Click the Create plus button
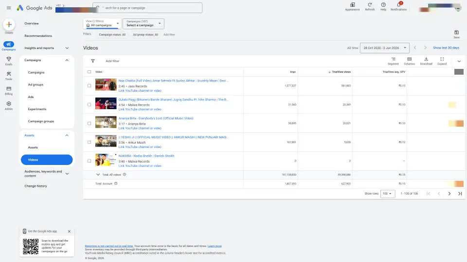The image size is (467, 262). [9, 24]
